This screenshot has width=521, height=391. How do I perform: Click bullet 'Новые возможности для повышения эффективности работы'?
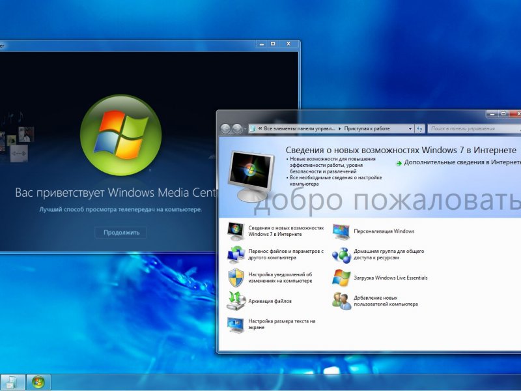[x=332, y=165]
